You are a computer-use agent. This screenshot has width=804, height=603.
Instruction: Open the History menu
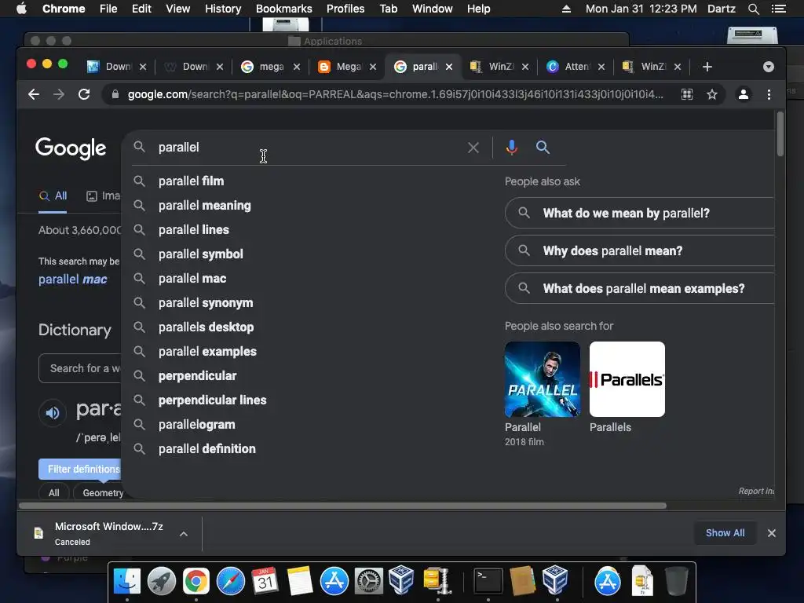[223, 9]
